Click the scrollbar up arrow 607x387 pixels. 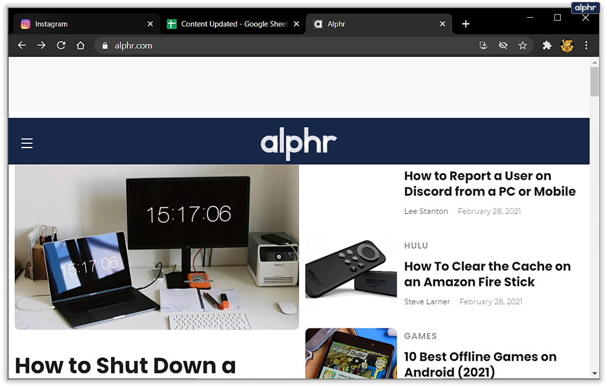(595, 62)
